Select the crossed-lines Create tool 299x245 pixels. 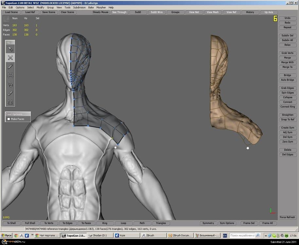pyautogui.click(x=10, y=57)
